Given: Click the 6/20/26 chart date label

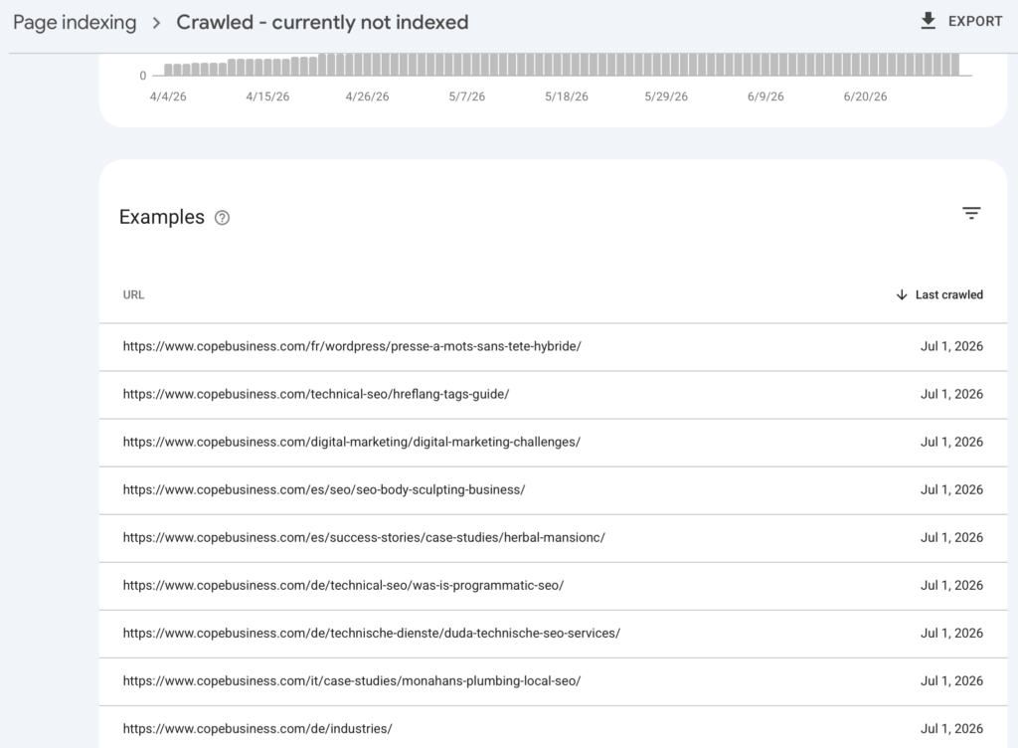Looking at the screenshot, I should coord(866,96).
